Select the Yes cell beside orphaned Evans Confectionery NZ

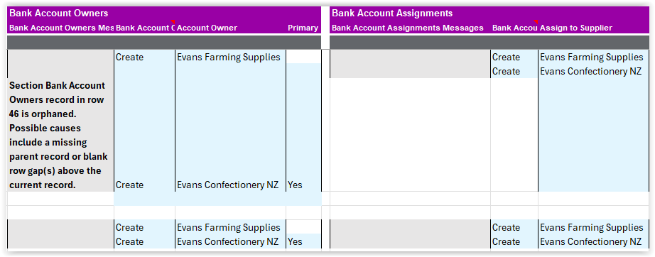[x=303, y=185]
